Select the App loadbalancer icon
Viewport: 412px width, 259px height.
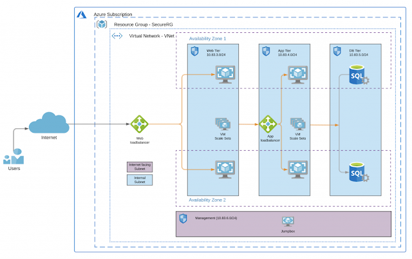tap(268, 124)
